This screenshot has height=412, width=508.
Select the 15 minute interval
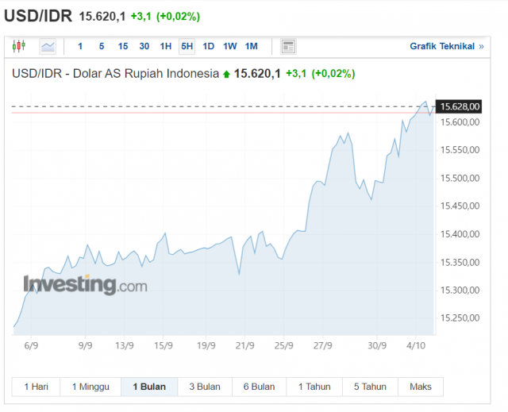click(122, 47)
